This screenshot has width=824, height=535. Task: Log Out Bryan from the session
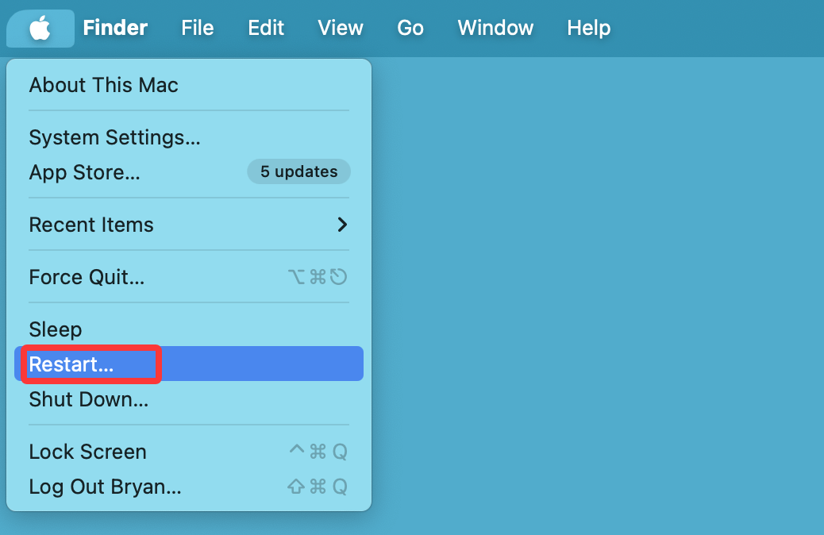105,487
